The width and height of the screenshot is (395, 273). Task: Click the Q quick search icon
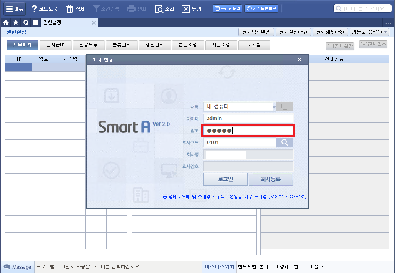tap(26, 23)
